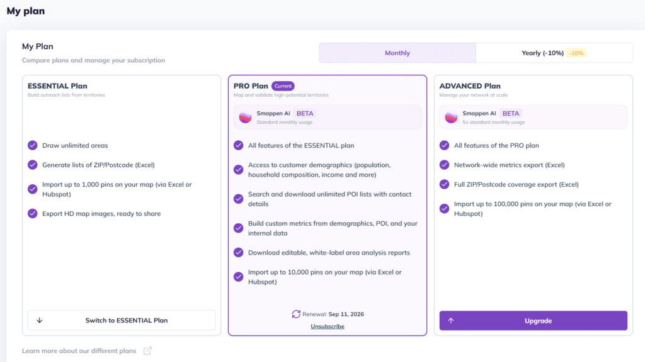This screenshot has width=645, height=362.
Task: Click the Upgrade button for ADVANCED Plan
Action: pyautogui.click(x=533, y=321)
